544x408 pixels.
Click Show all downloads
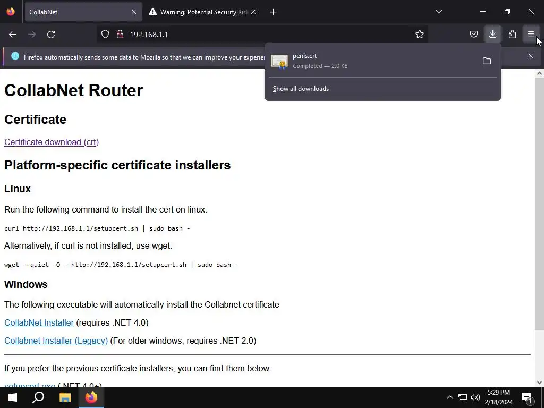tap(301, 89)
